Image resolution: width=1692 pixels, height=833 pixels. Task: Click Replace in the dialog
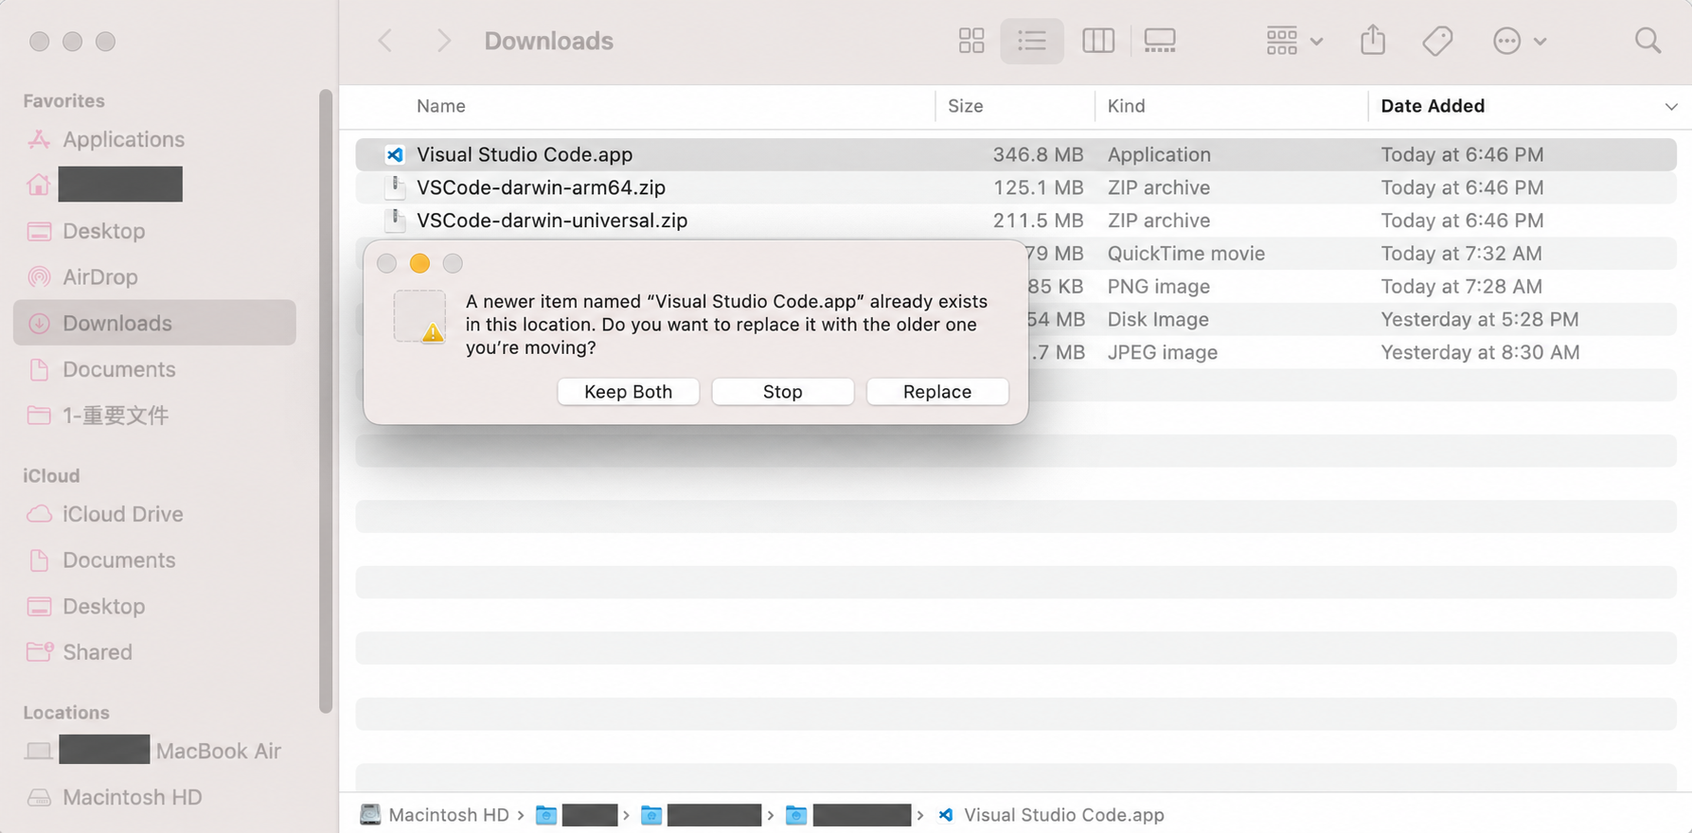(936, 392)
